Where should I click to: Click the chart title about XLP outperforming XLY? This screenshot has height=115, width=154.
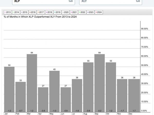[x=40, y=17]
